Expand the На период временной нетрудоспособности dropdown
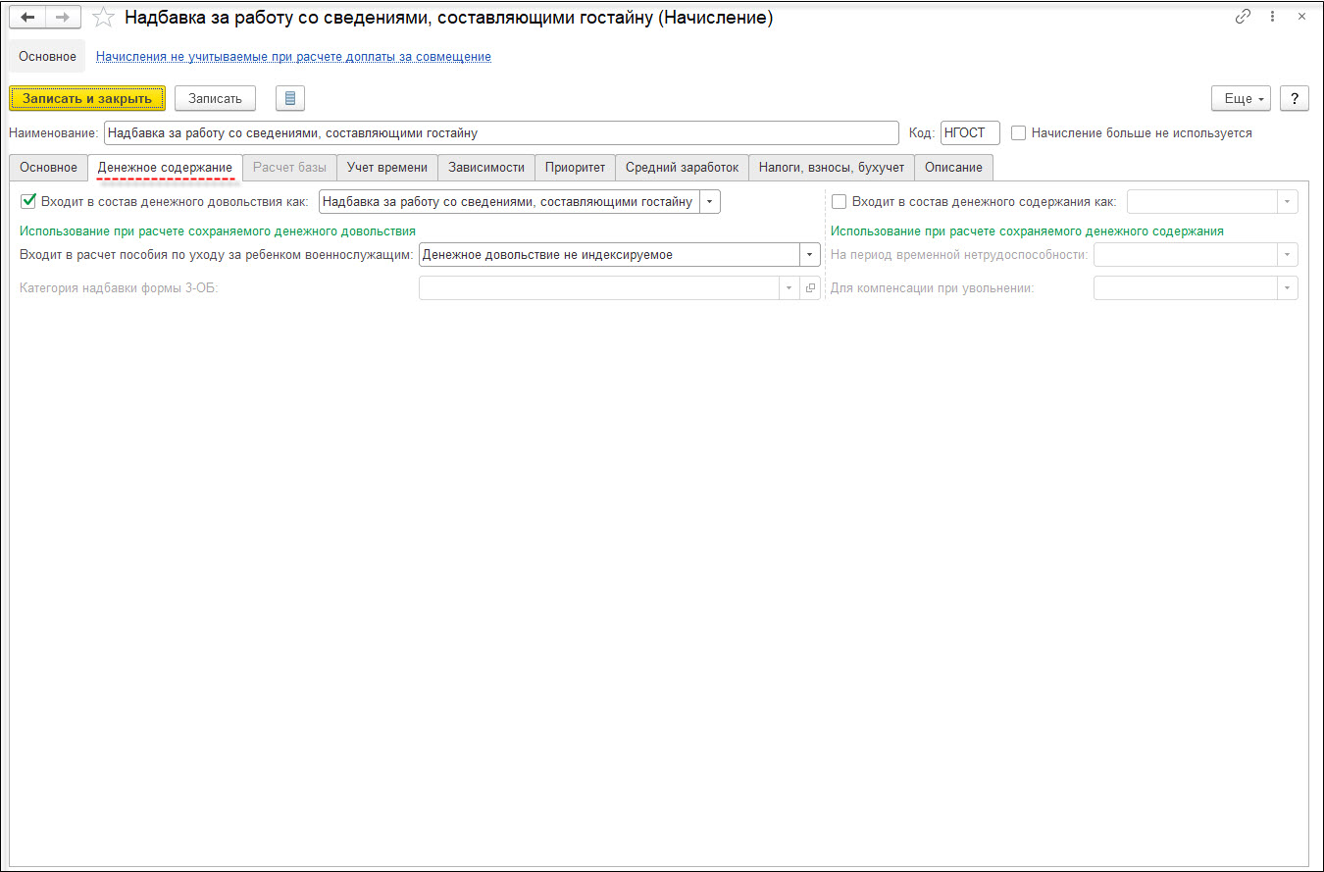Viewport: 1324px width, 872px height. (1288, 255)
